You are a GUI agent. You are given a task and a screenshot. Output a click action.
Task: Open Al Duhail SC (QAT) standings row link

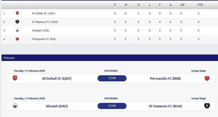[x=44, y=13]
